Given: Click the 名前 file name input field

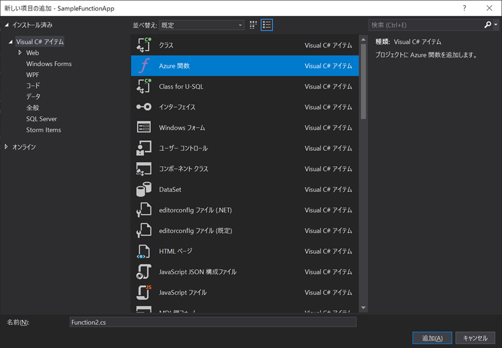Looking at the screenshot, I should [x=213, y=322].
